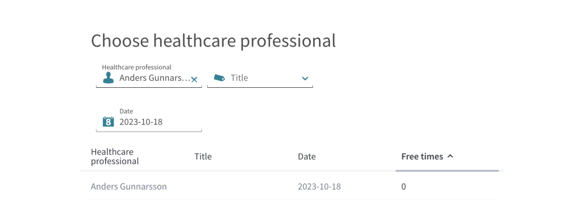Select the Anders Gunnarsson table row
This screenshot has height=217, width=584.
coord(293,187)
